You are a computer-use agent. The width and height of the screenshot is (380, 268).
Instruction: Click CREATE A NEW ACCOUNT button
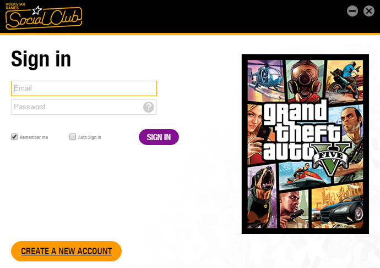pos(66,251)
